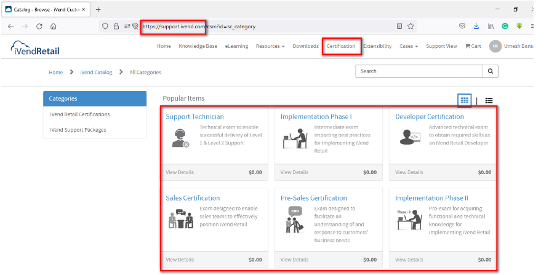
Task: Open a new browser tab
Action: [x=98, y=9]
